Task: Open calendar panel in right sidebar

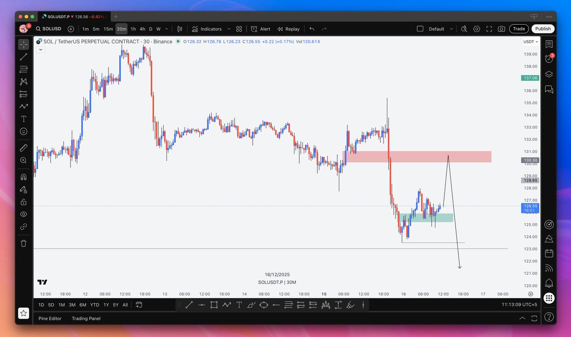Action: [549, 253]
